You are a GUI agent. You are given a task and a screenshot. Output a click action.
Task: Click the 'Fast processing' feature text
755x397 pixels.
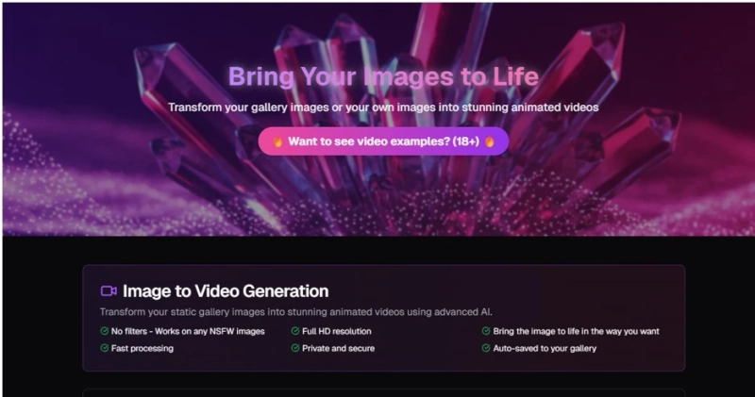[143, 348]
